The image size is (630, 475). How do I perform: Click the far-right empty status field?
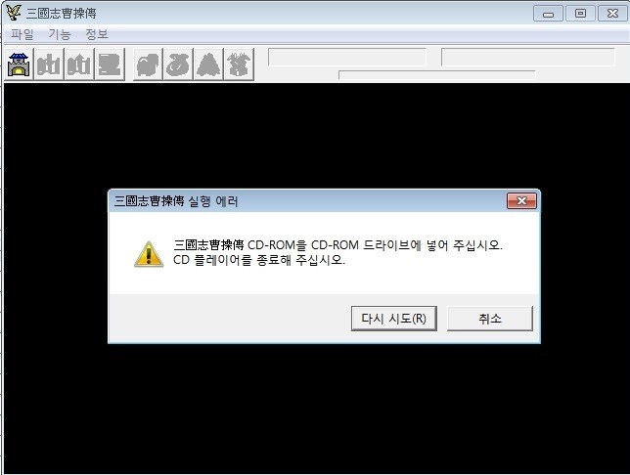[x=527, y=57]
